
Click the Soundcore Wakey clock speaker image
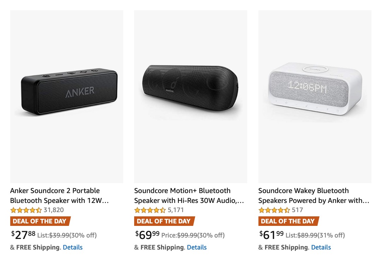click(x=315, y=88)
